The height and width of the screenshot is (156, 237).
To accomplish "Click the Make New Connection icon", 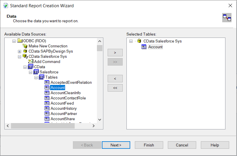I will (x=25, y=46).
